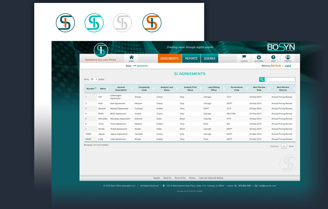328x209 pixels.
Task: Switch to the Reports tab
Action: [191, 58]
